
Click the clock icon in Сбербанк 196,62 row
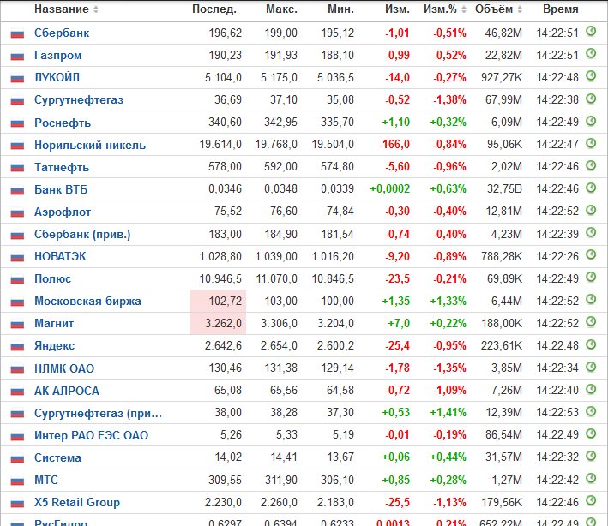coord(591,31)
